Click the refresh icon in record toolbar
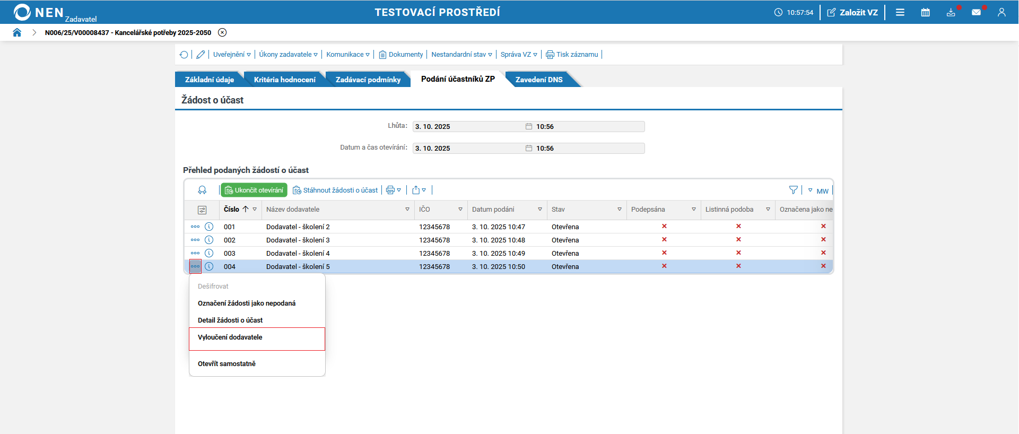 click(184, 55)
